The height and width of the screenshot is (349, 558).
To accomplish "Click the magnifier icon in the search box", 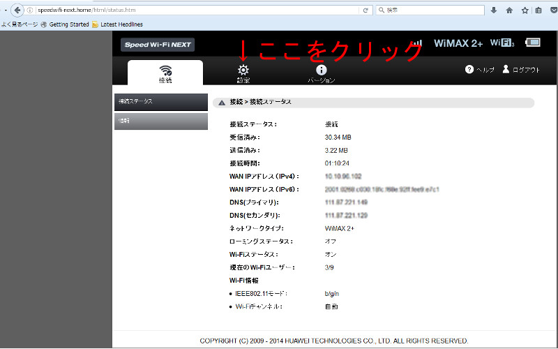I will click(x=381, y=10).
